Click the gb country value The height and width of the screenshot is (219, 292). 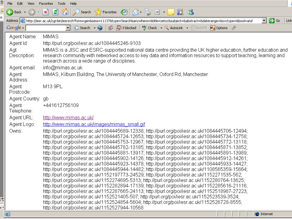(46, 99)
